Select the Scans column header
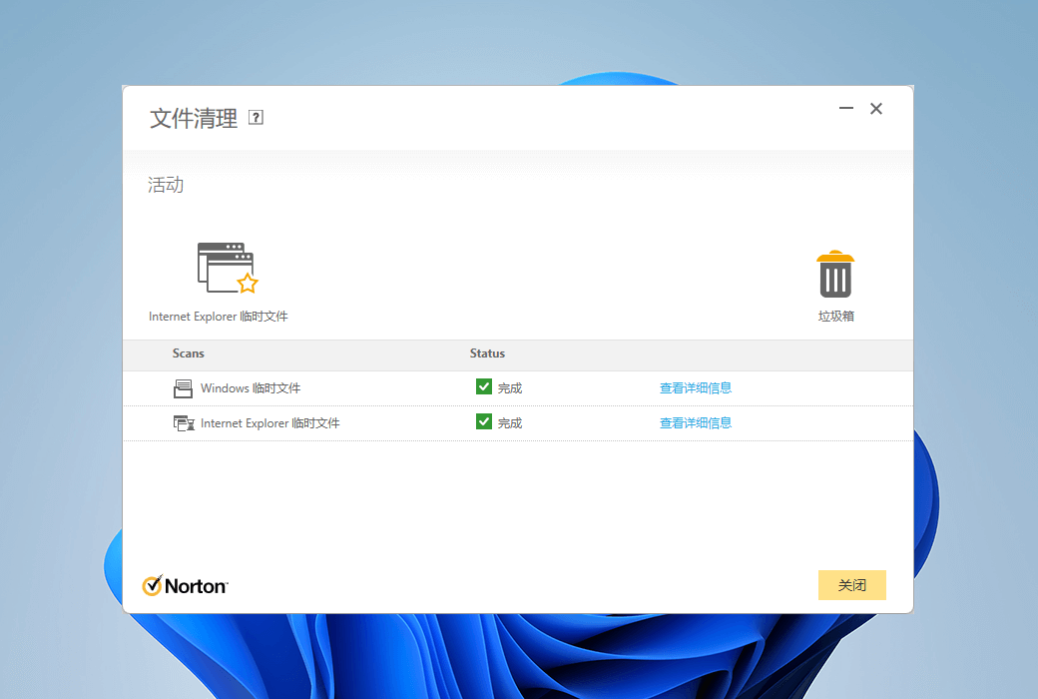 [x=188, y=353]
